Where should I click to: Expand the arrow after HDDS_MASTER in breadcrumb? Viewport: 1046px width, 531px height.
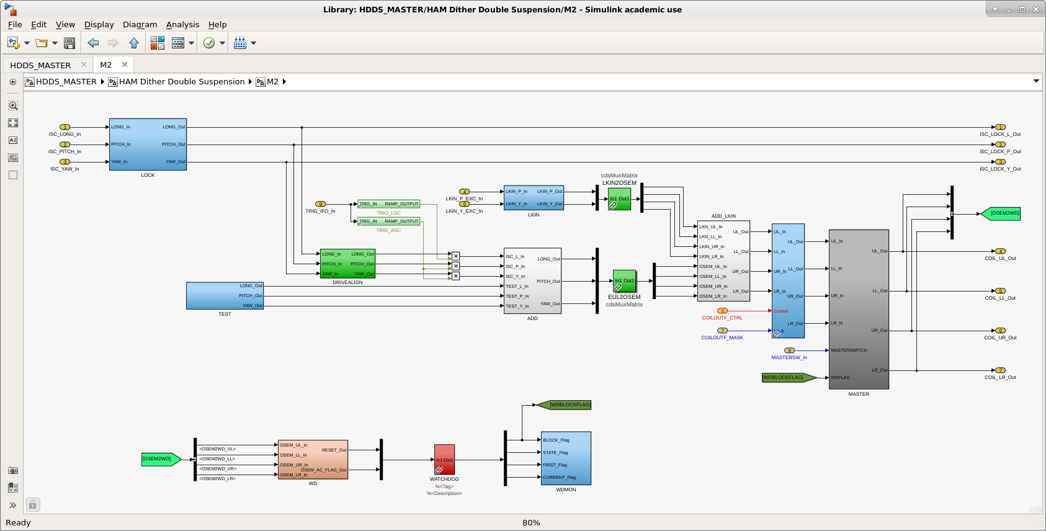(102, 82)
